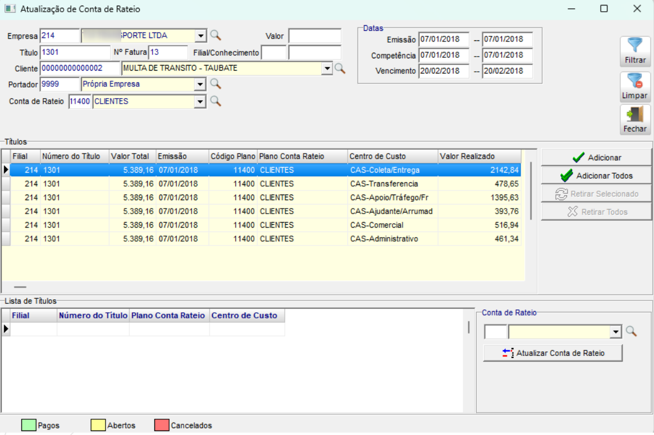The width and height of the screenshot is (654, 435).
Task: Expand the empty Conta de Rateio dropdown
Action: (616, 332)
